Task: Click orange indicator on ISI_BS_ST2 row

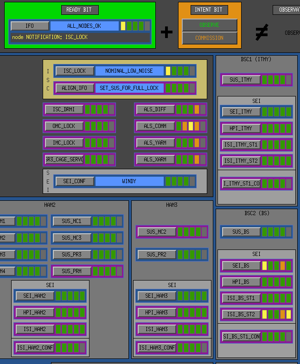Action: [282, 314]
